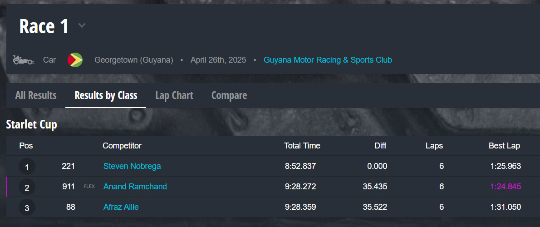This screenshot has width=540, height=227.
Task: Click the Best Lap column header
Action: pos(504,146)
